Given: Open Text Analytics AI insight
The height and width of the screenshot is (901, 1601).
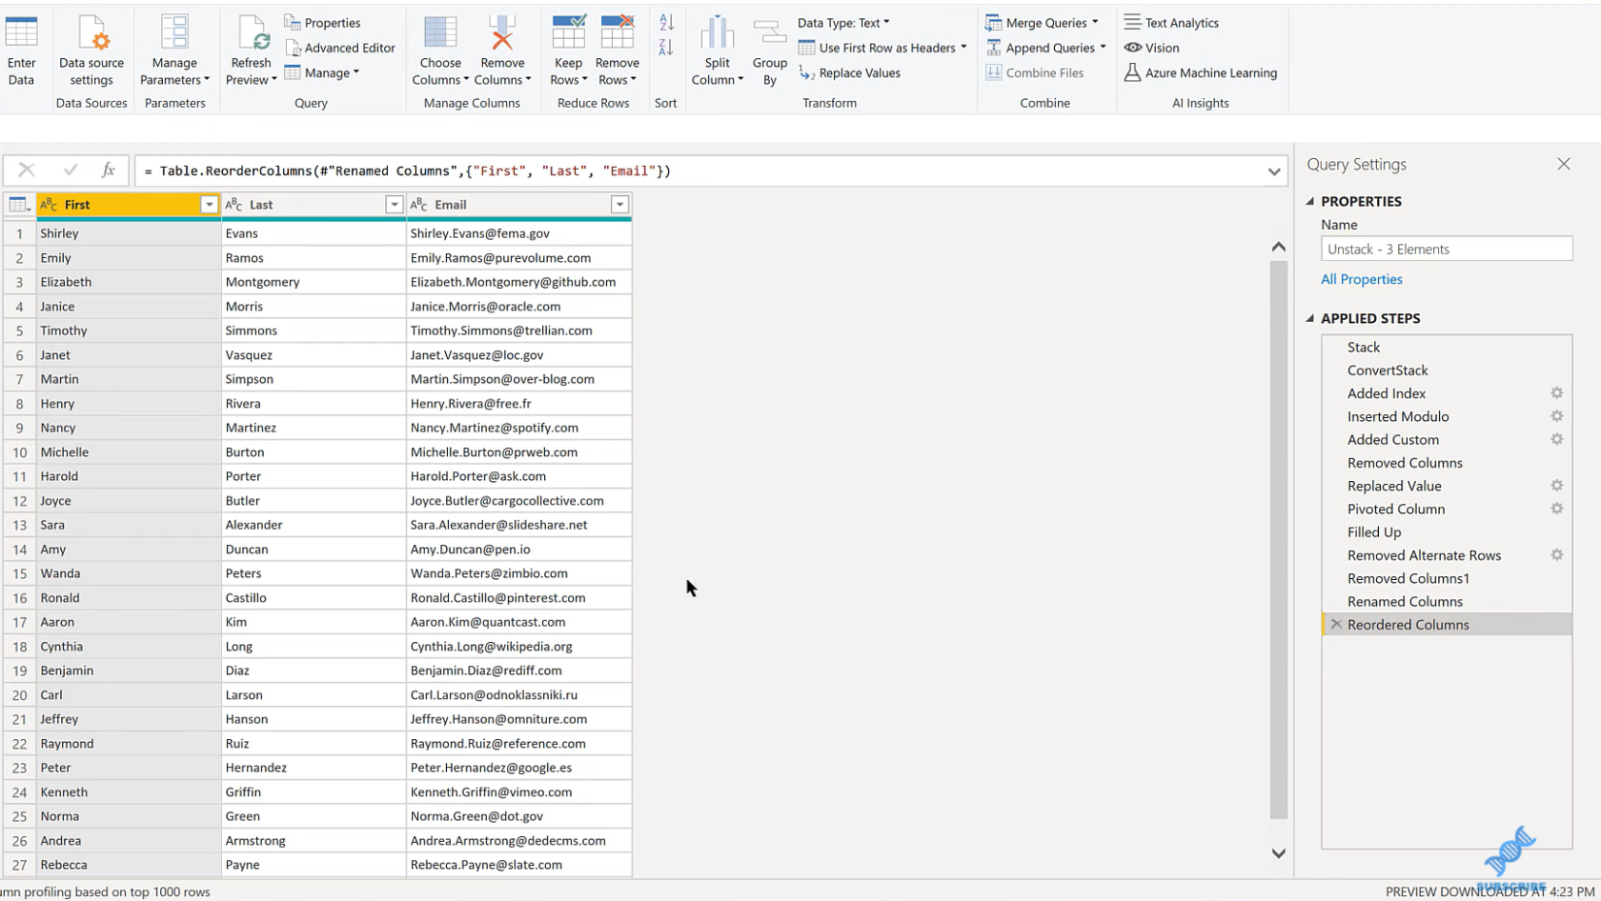Looking at the screenshot, I should coord(1171,23).
